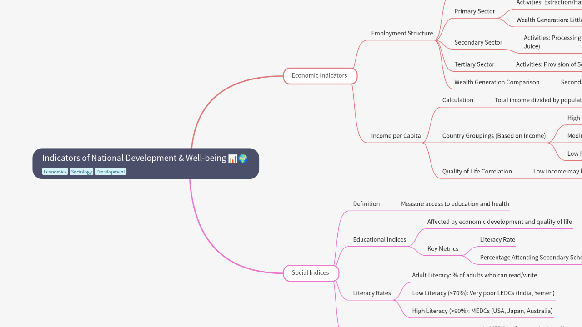
Task: Click the 'Wealth Generation Comparison' node
Action: point(497,82)
